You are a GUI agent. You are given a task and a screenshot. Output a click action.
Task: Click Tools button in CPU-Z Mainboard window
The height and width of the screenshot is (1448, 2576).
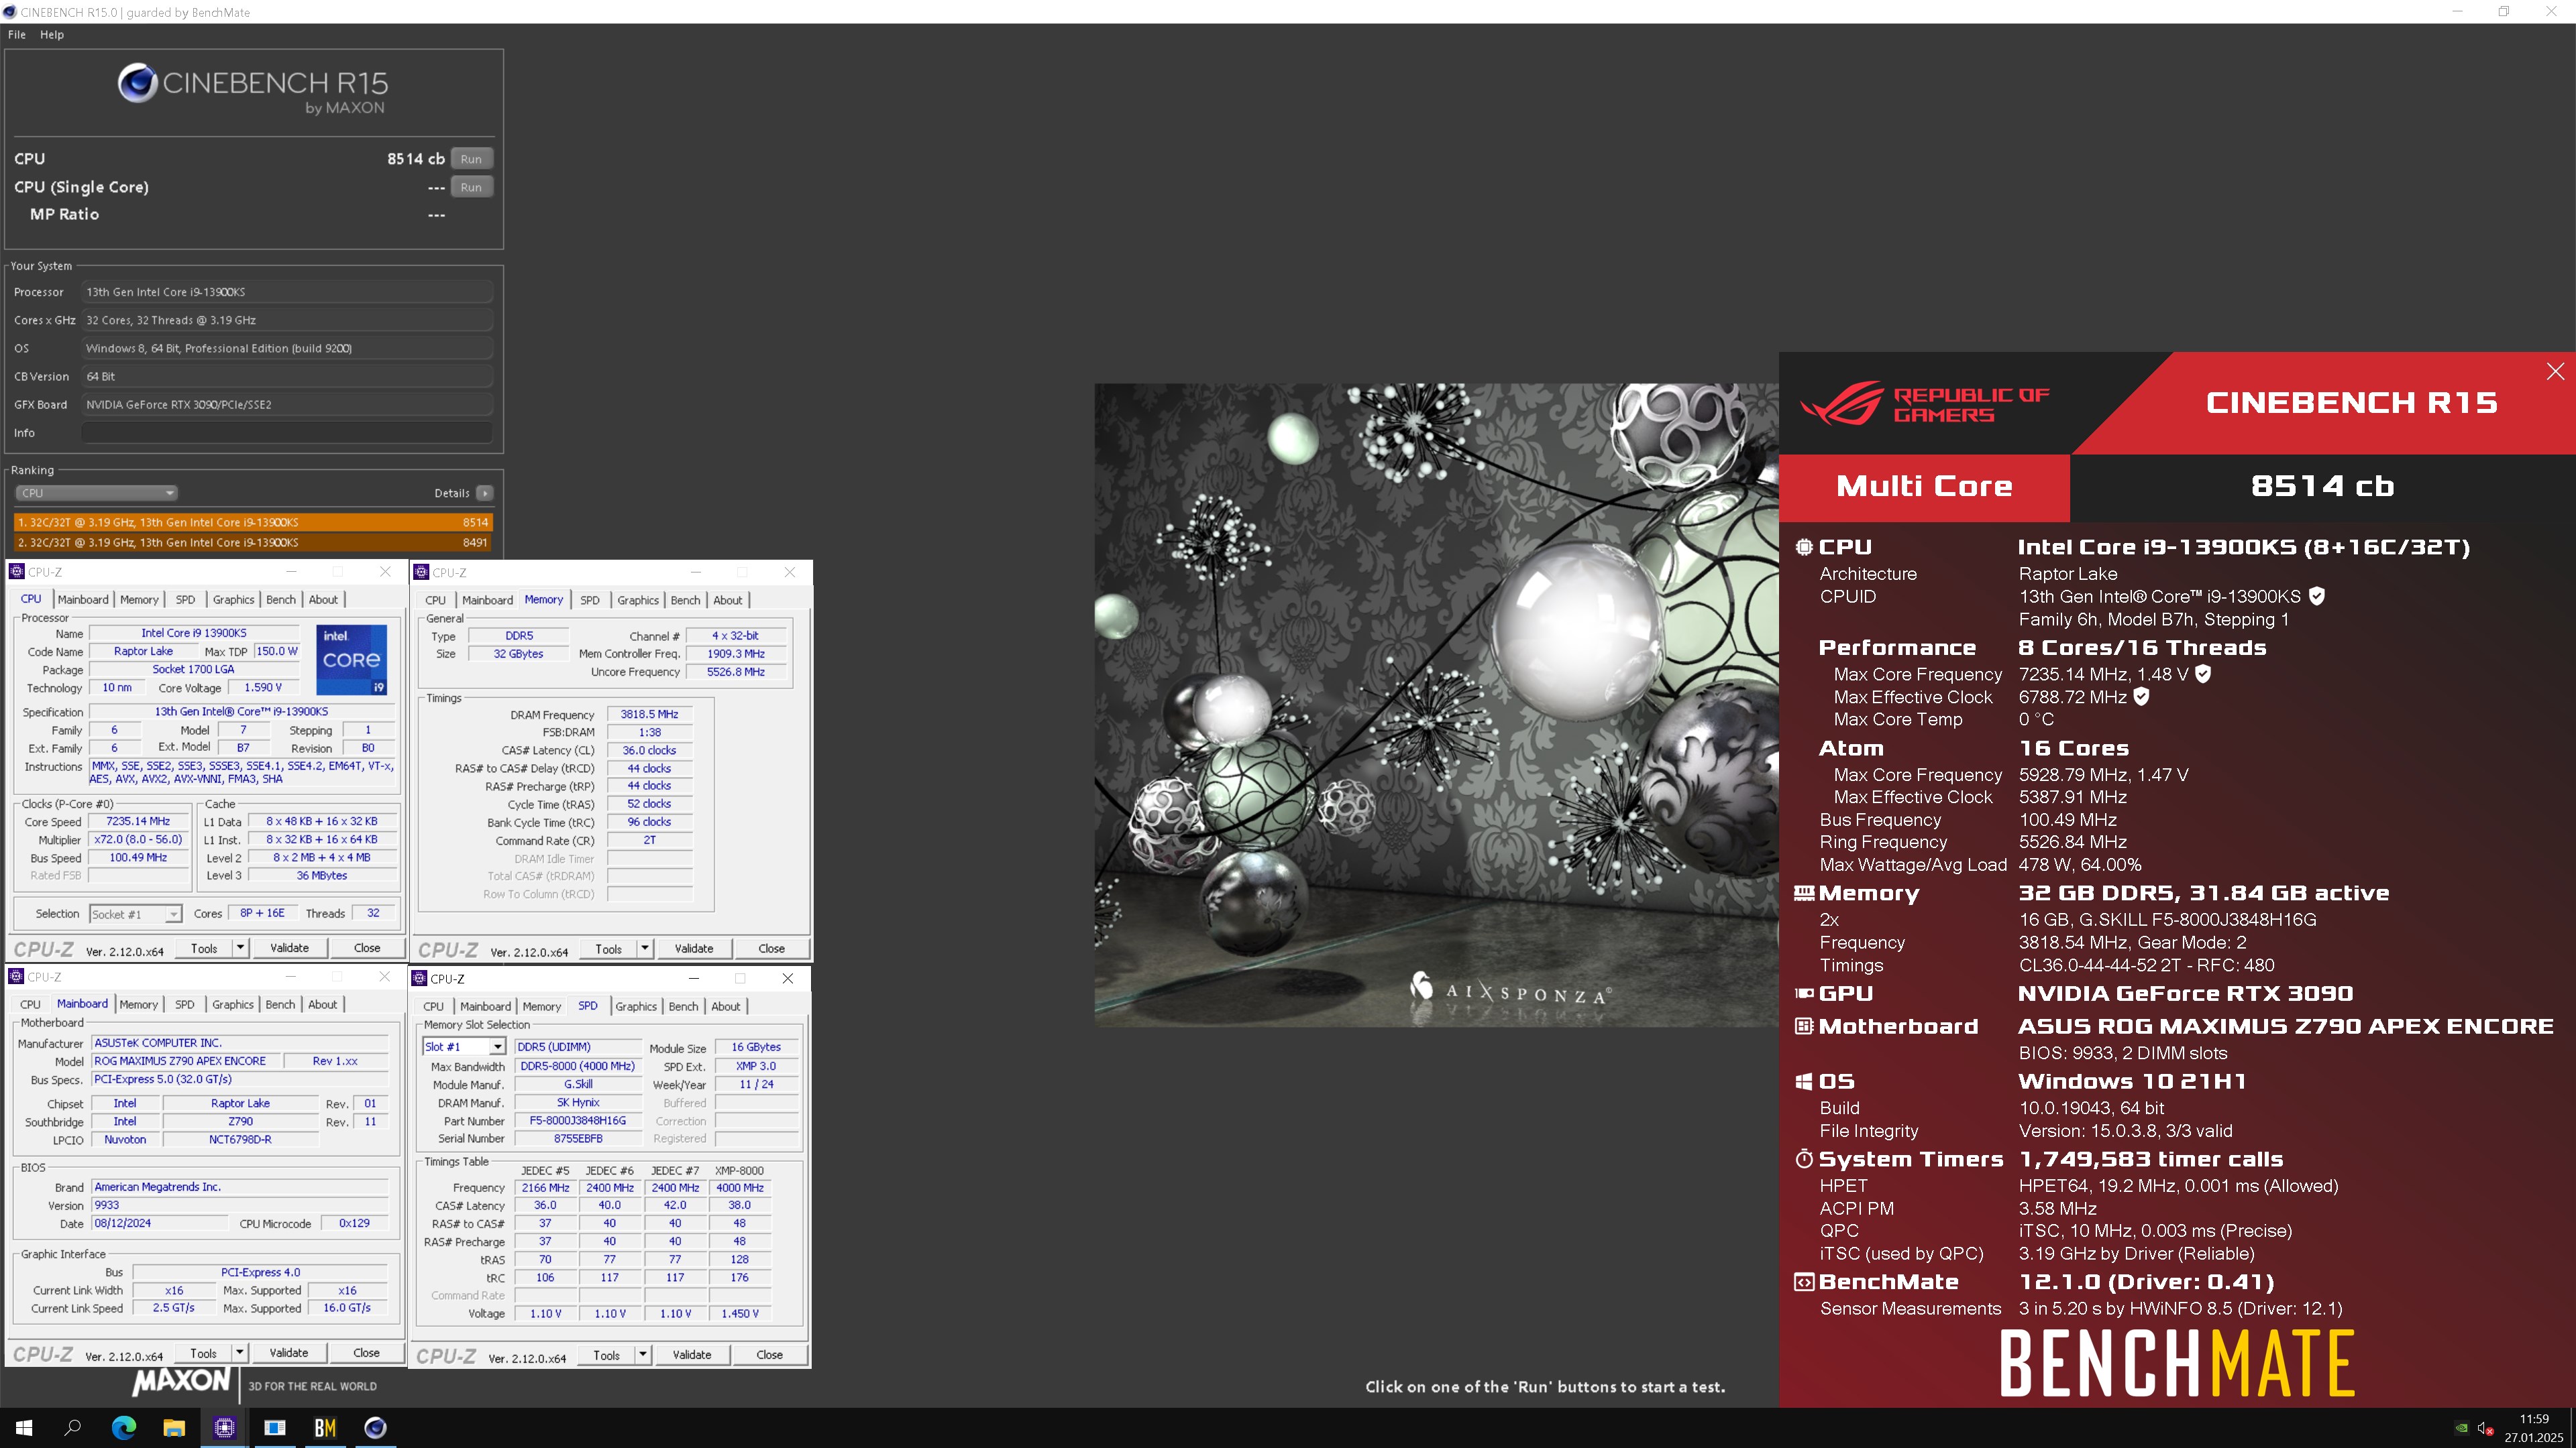coord(203,1352)
